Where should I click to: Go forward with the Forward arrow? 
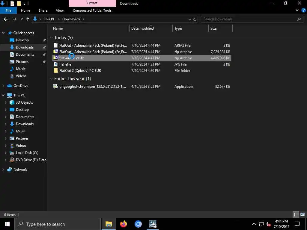coord(14,19)
